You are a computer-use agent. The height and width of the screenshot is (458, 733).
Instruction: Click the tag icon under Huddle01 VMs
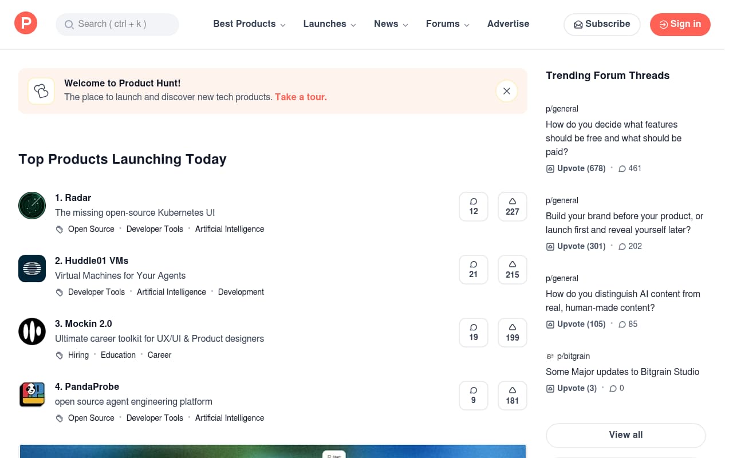click(x=60, y=293)
